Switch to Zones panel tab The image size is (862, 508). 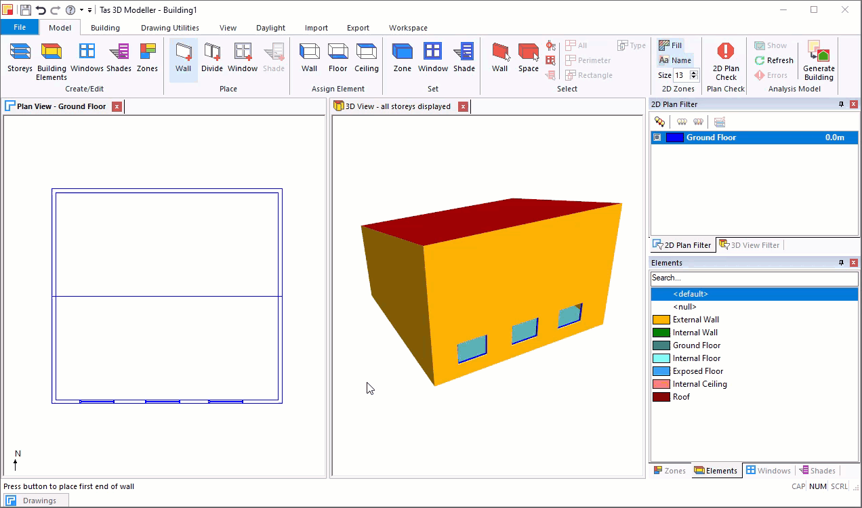670,471
